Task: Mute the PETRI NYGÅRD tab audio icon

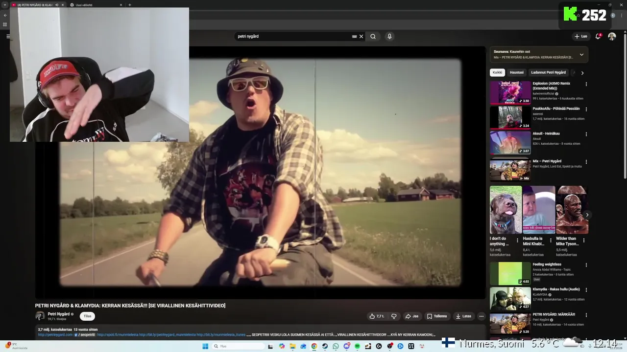Action: (x=57, y=5)
